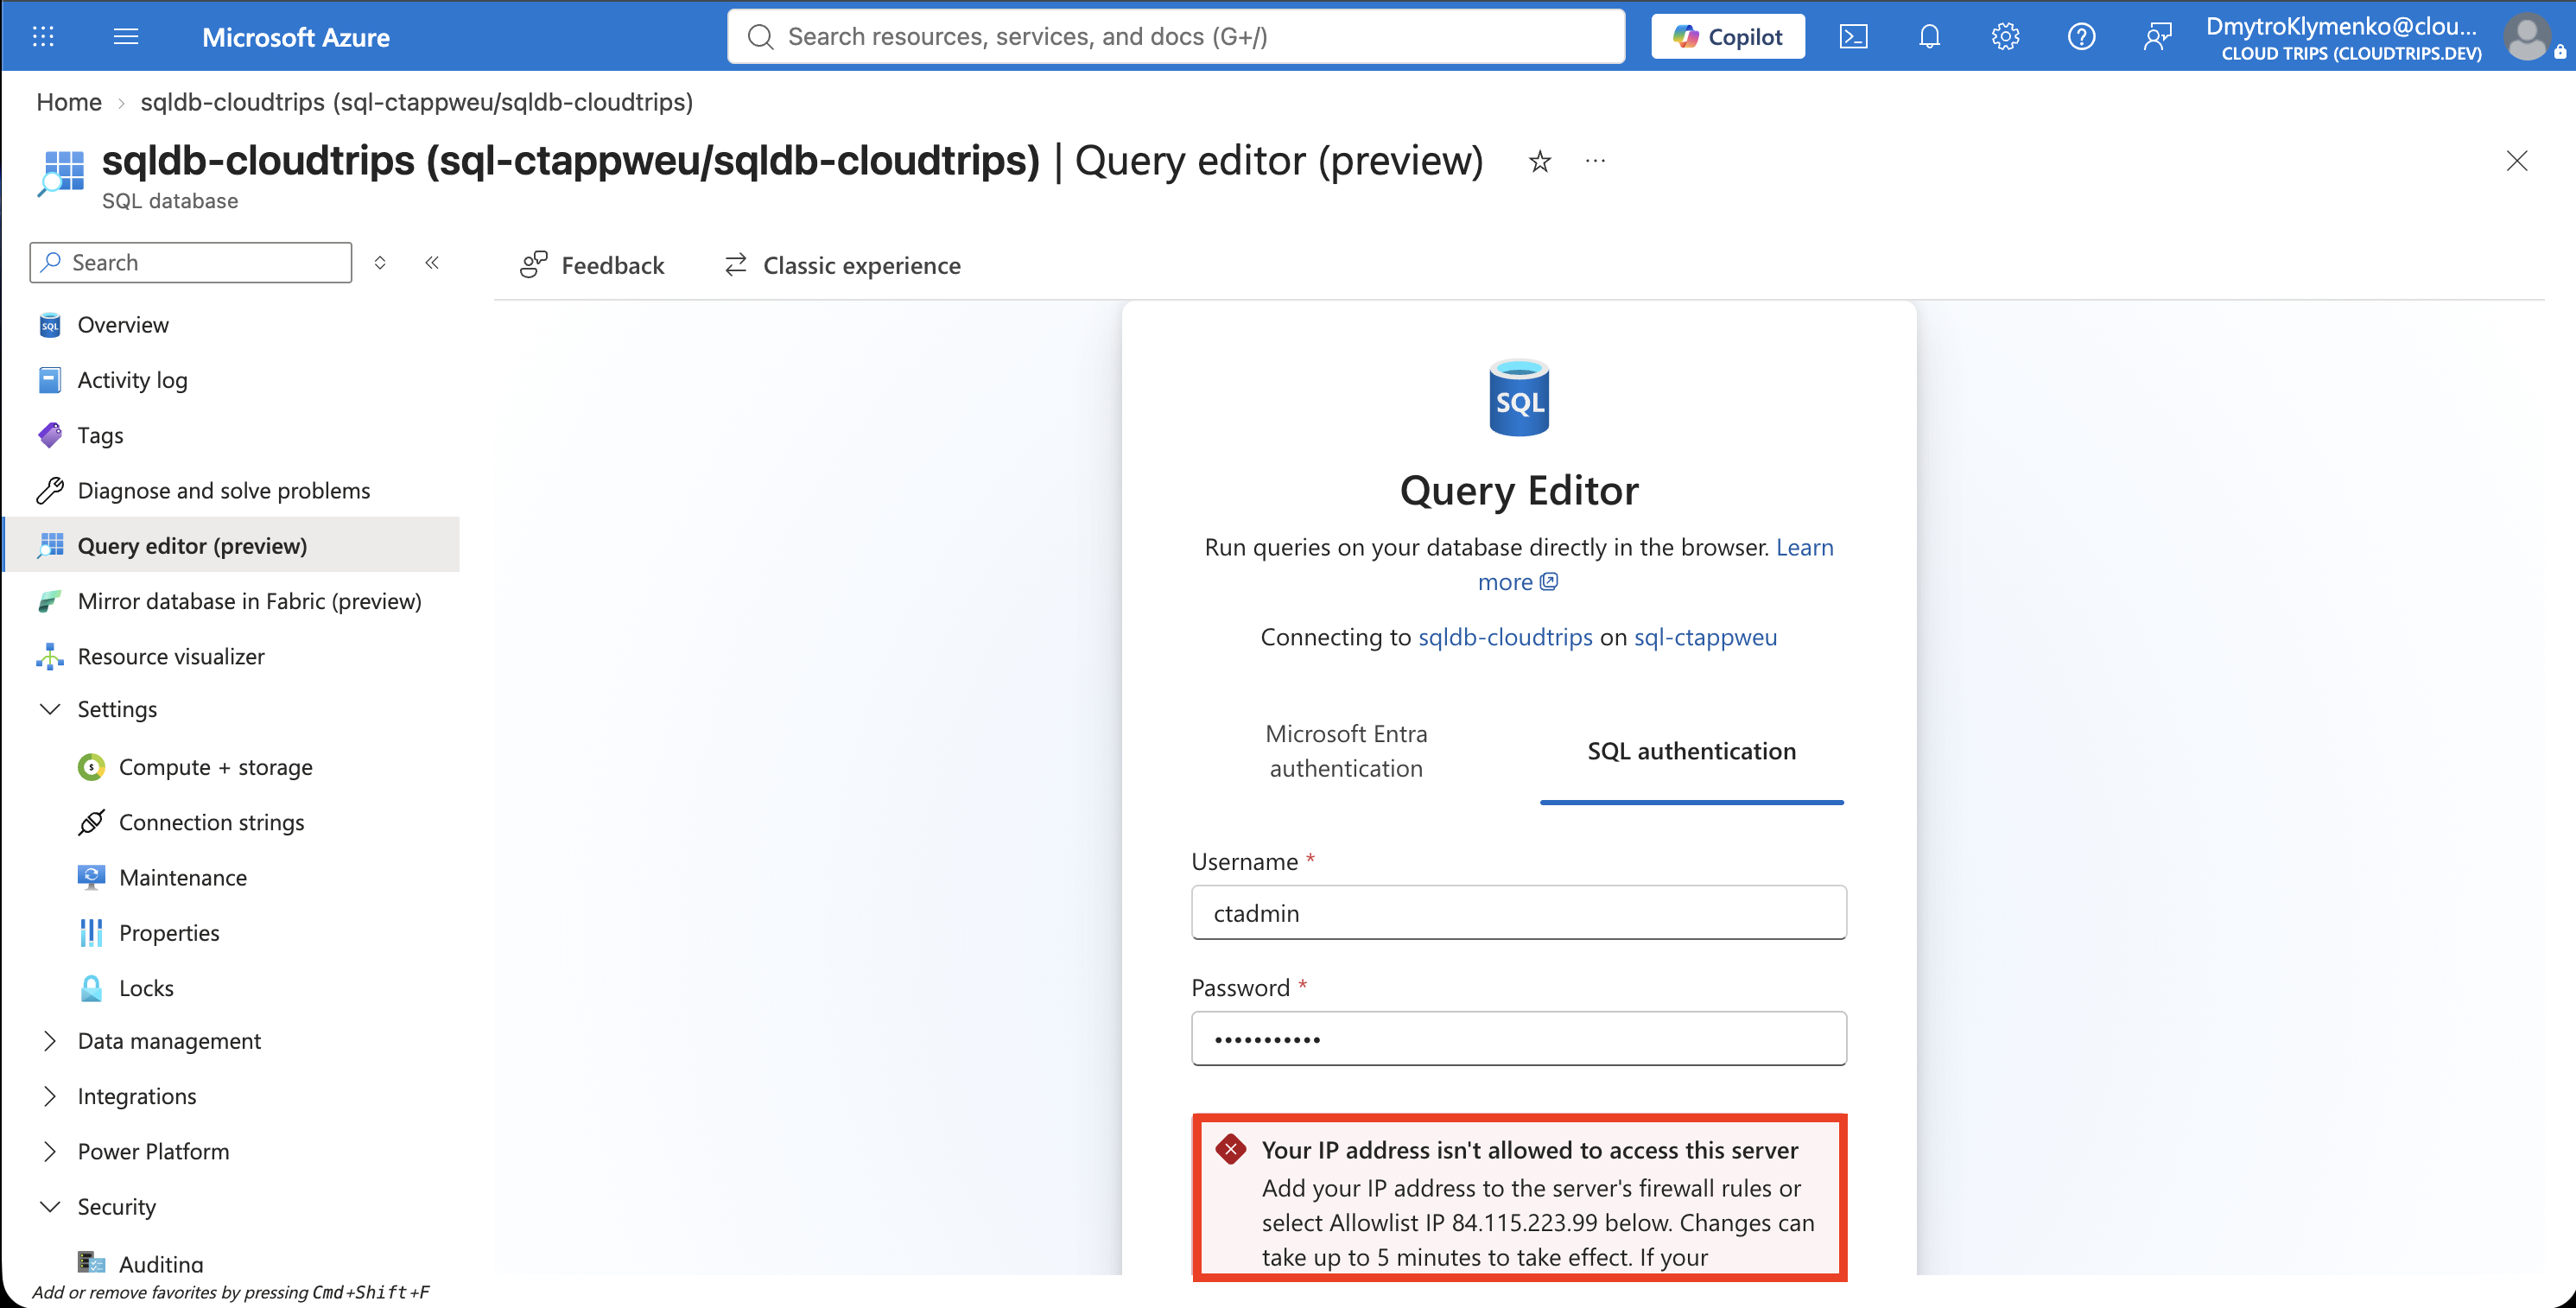Image resolution: width=2576 pixels, height=1308 pixels.
Task: Click the global search resources field
Action: pos(1176,37)
